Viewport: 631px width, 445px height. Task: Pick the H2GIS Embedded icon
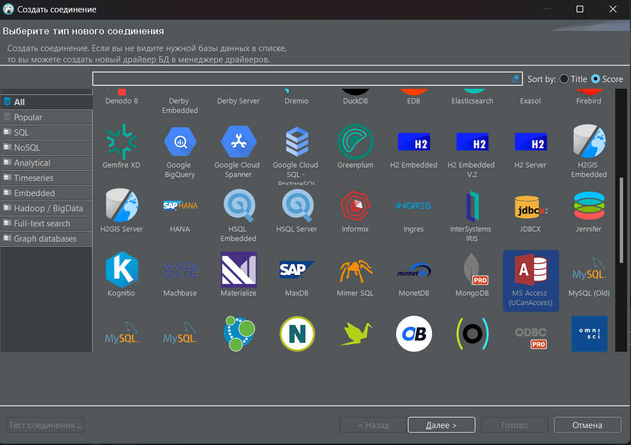[x=589, y=142]
